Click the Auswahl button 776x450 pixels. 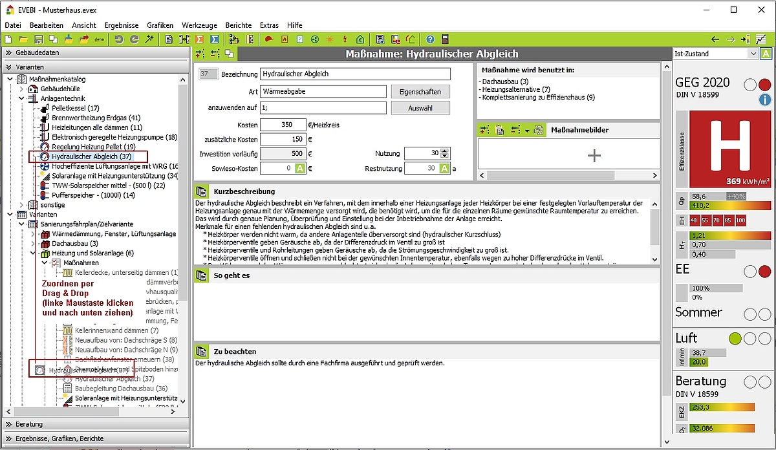420,108
